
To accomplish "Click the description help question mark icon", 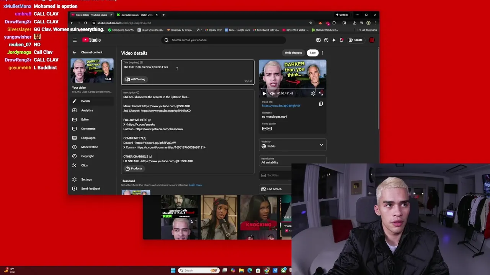I will 138,92.
